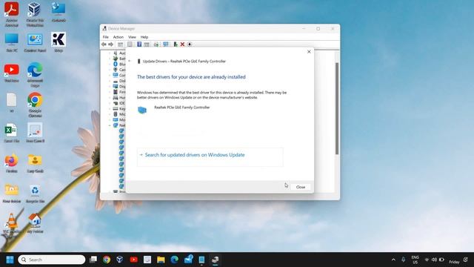The image size is (474, 267).
Task: Open Task View from the taskbar
Action: pos(93,260)
